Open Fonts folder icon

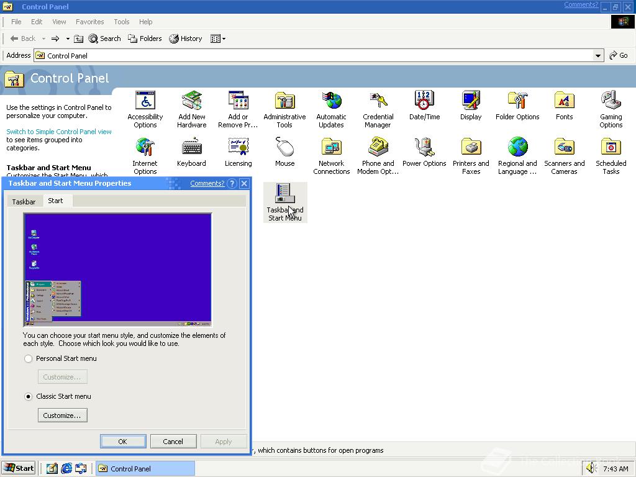(564, 106)
